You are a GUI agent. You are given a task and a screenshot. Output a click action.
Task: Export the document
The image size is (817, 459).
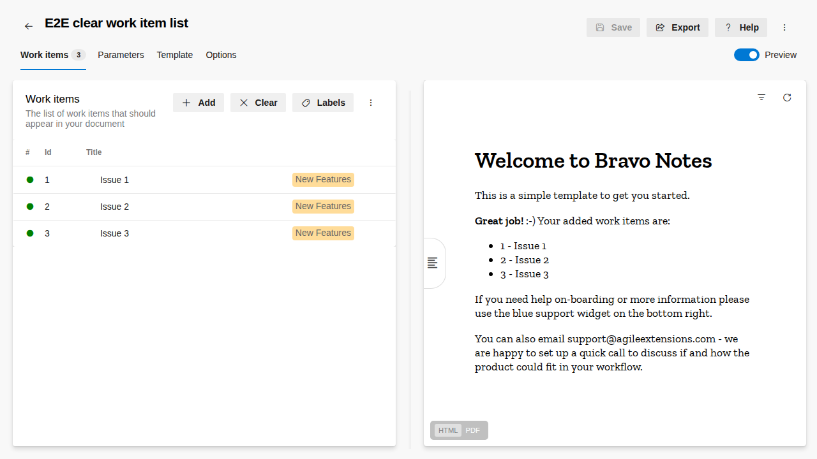(x=677, y=27)
